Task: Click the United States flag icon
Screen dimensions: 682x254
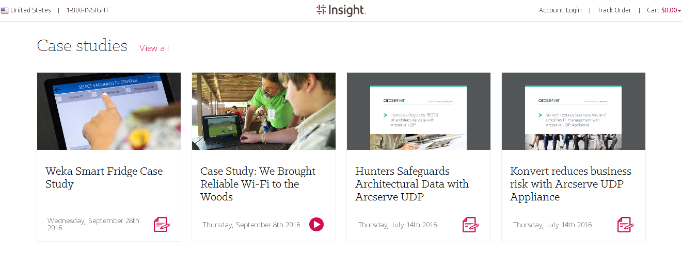Action: pos(5,10)
